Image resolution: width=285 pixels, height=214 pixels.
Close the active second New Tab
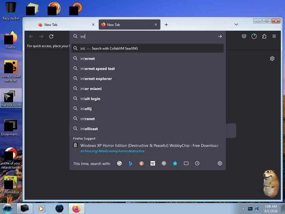pos(156,25)
